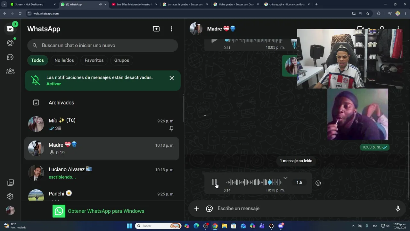React to voice message with emoji icon
Viewport: 410px width, 231px height.
click(318, 183)
